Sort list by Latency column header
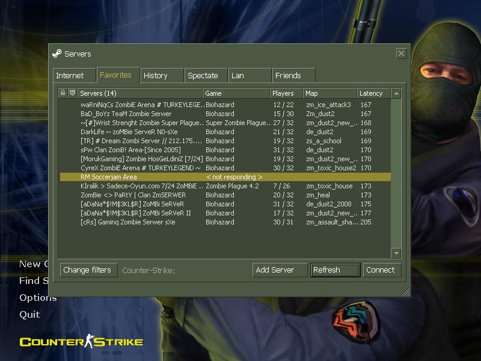 373,93
